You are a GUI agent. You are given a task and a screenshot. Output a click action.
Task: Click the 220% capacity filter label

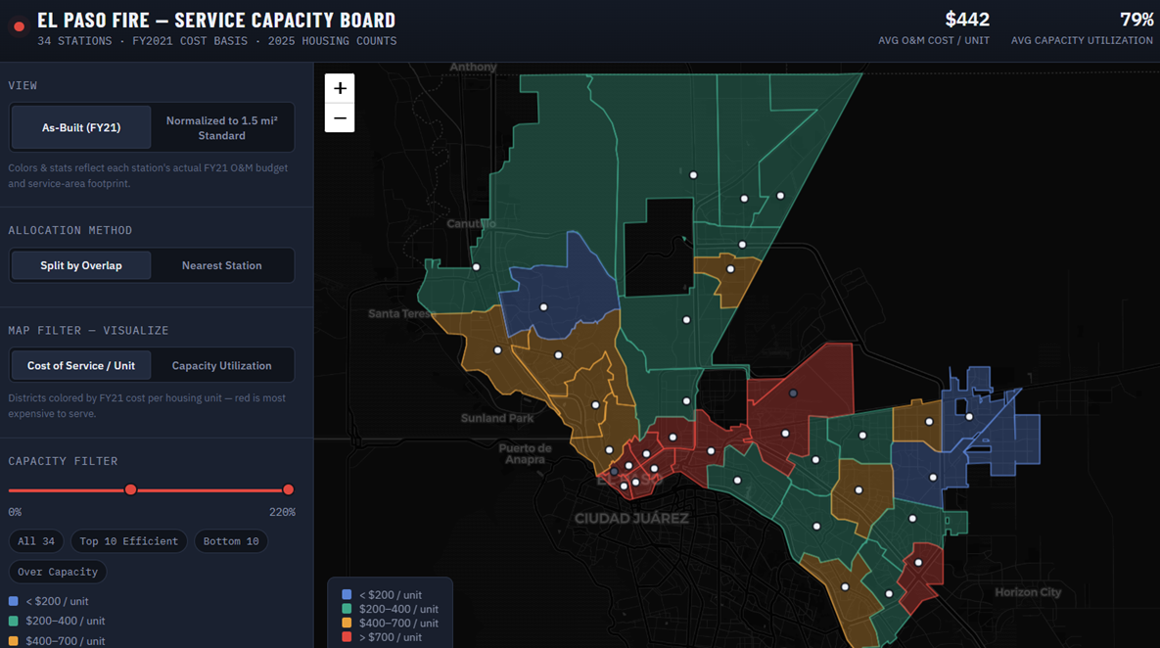pos(282,512)
